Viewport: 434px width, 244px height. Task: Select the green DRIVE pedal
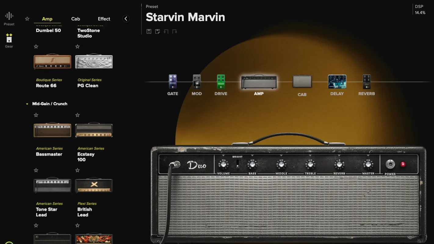click(x=221, y=82)
